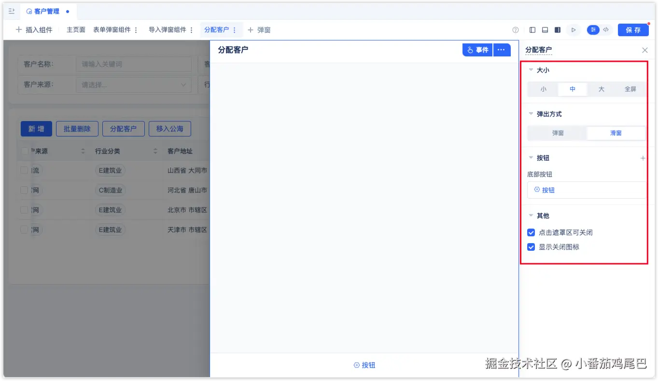The width and height of the screenshot is (658, 381).
Task: Toggle the left panel layout icon
Action: pyautogui.click(x=532, y=30)
